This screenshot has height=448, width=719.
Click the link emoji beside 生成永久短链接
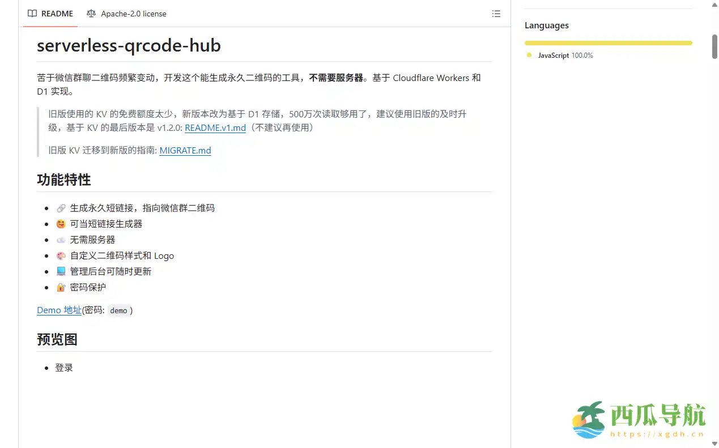[x=61, y=208]
